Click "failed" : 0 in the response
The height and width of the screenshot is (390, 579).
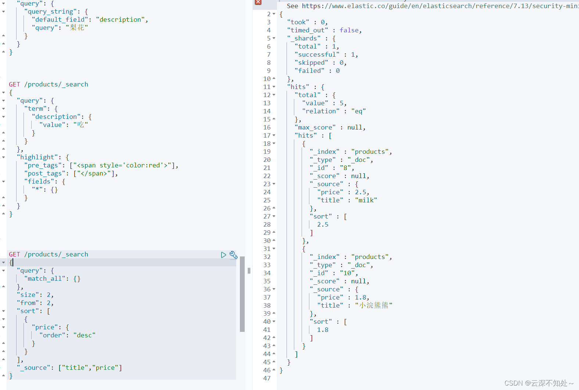[317, 71]
